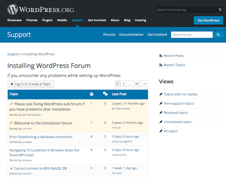Click the '9 years, 6 months ago' last post link
Screen dimensions: 226x177
tap(128, 123)
